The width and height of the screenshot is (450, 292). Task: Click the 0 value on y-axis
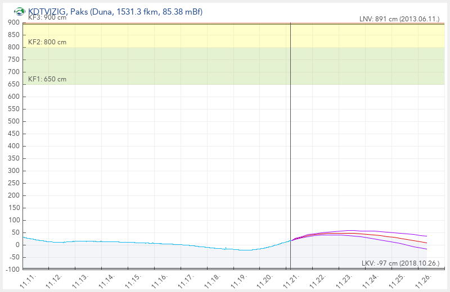17,245
